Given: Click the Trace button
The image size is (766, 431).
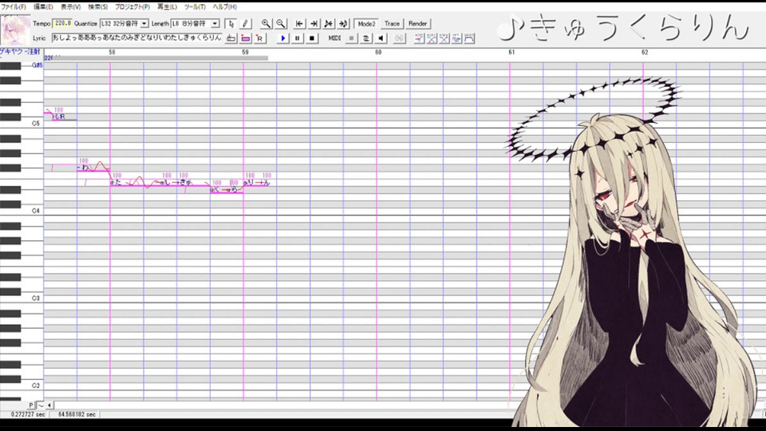Looking at the screenshot, I should tap(392, 23).
